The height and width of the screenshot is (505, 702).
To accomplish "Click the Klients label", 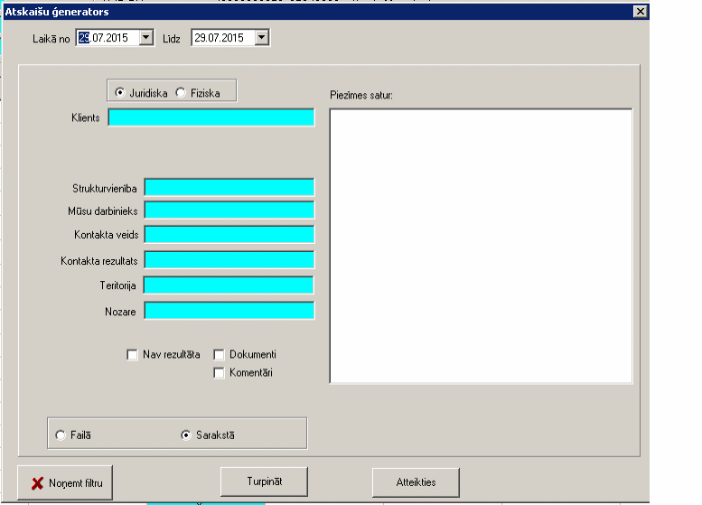I will [86, 117].
